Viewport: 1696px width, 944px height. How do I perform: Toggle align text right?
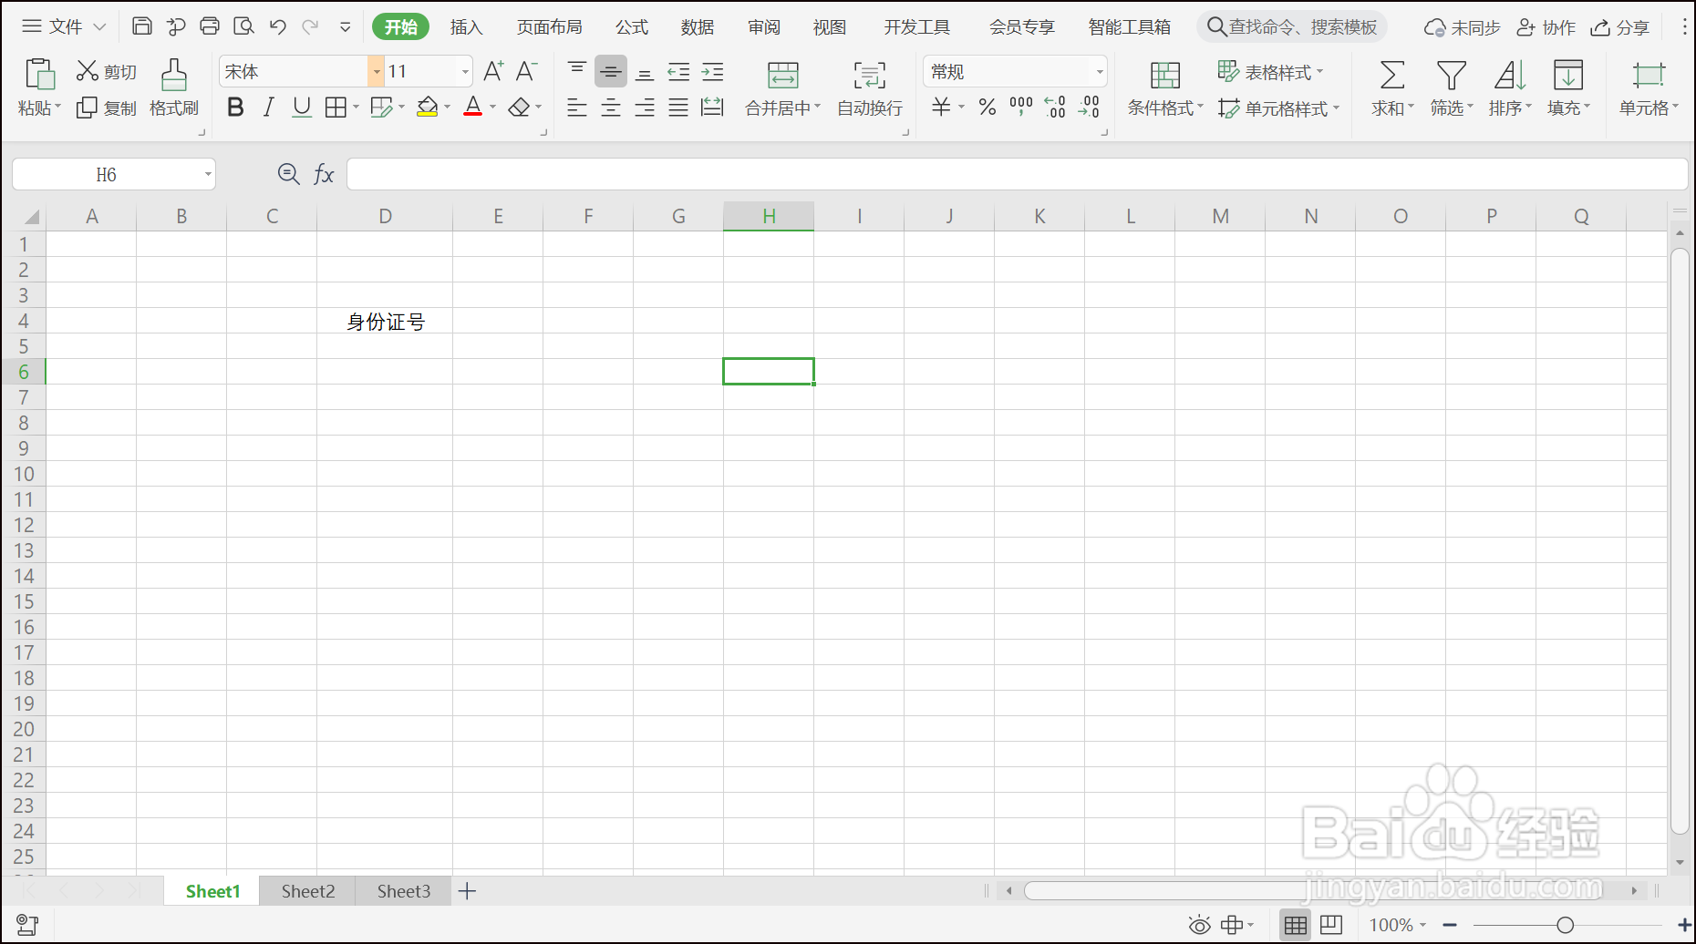coord(645,108)
